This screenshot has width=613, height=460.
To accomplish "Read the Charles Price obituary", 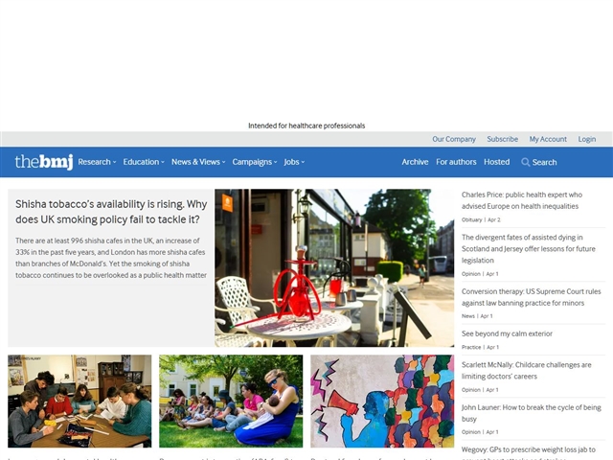I will pyautogui.click(x=521, y=200).
